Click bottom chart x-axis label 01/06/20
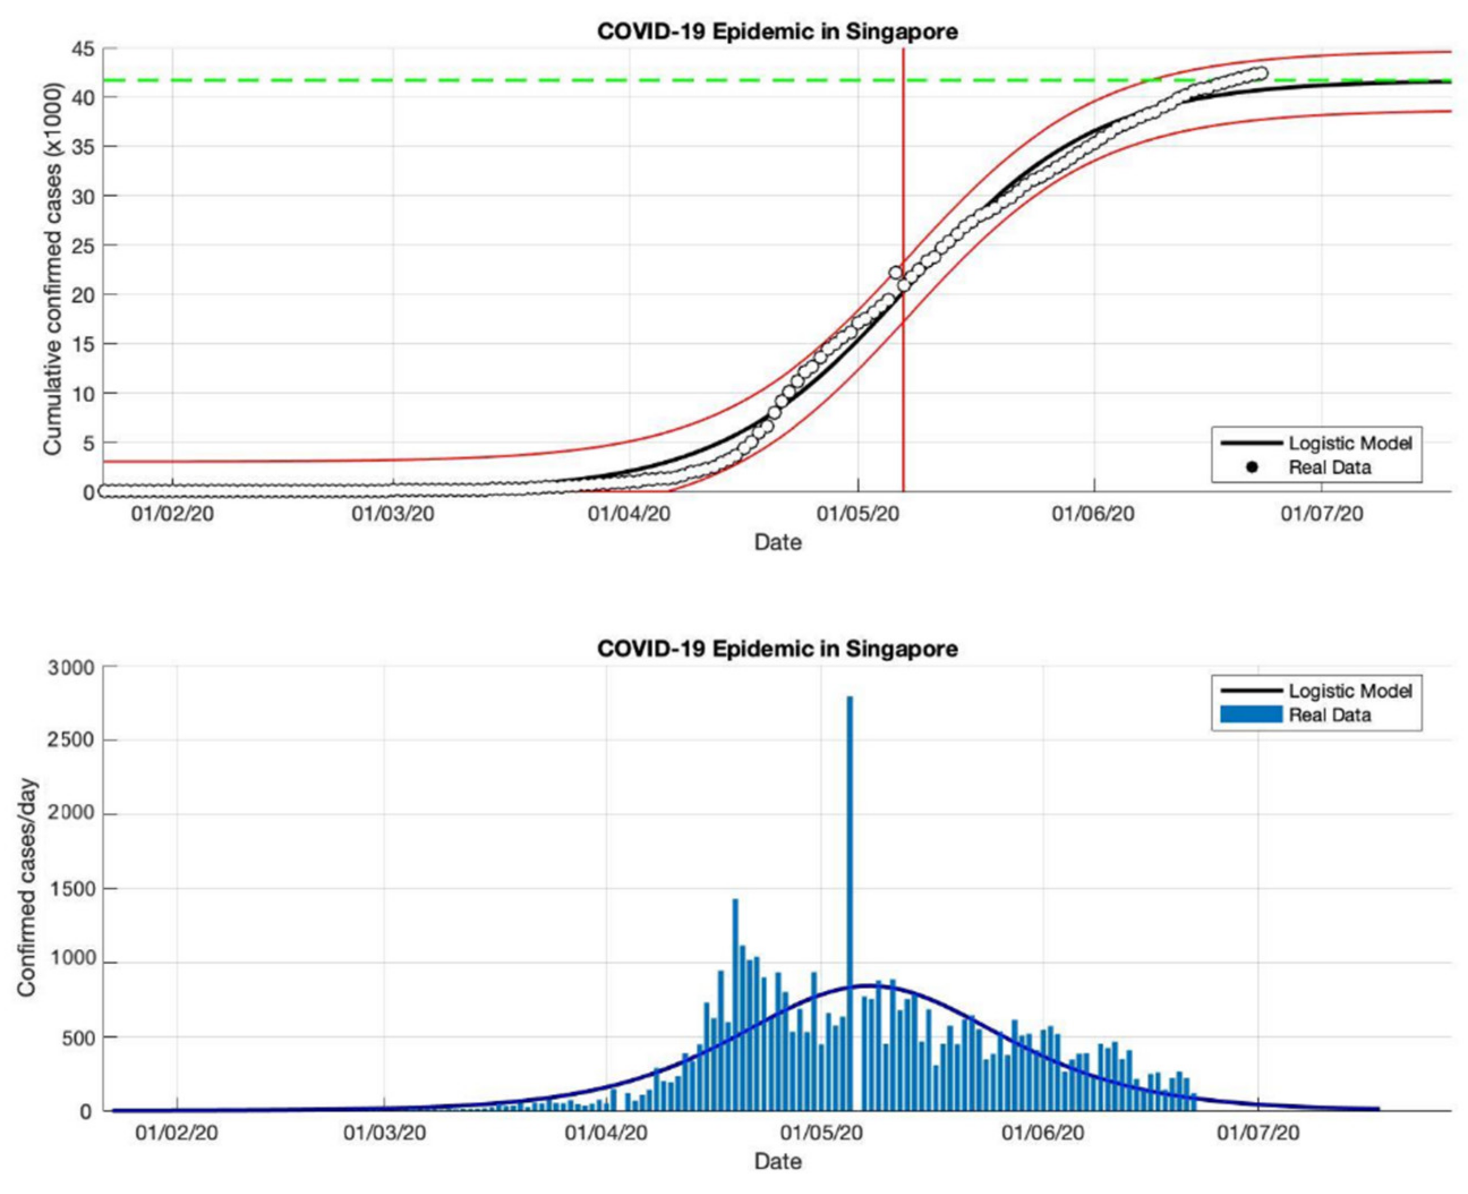Screen dimensions: 1468x1194 click(1043, 1132)
